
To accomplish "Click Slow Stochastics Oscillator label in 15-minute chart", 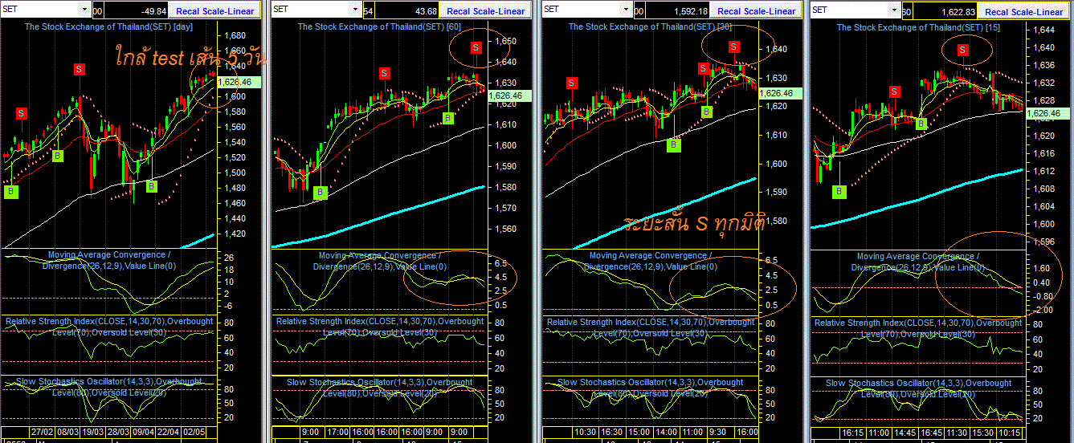I will (918, 388).
